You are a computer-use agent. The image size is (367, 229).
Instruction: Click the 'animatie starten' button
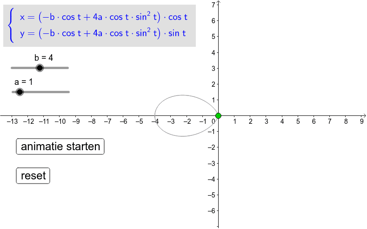click(x=60, y=146)
